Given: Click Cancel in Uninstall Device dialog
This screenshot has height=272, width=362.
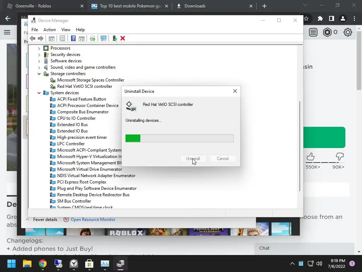Looking at the screenshot, I should point(223,159).
